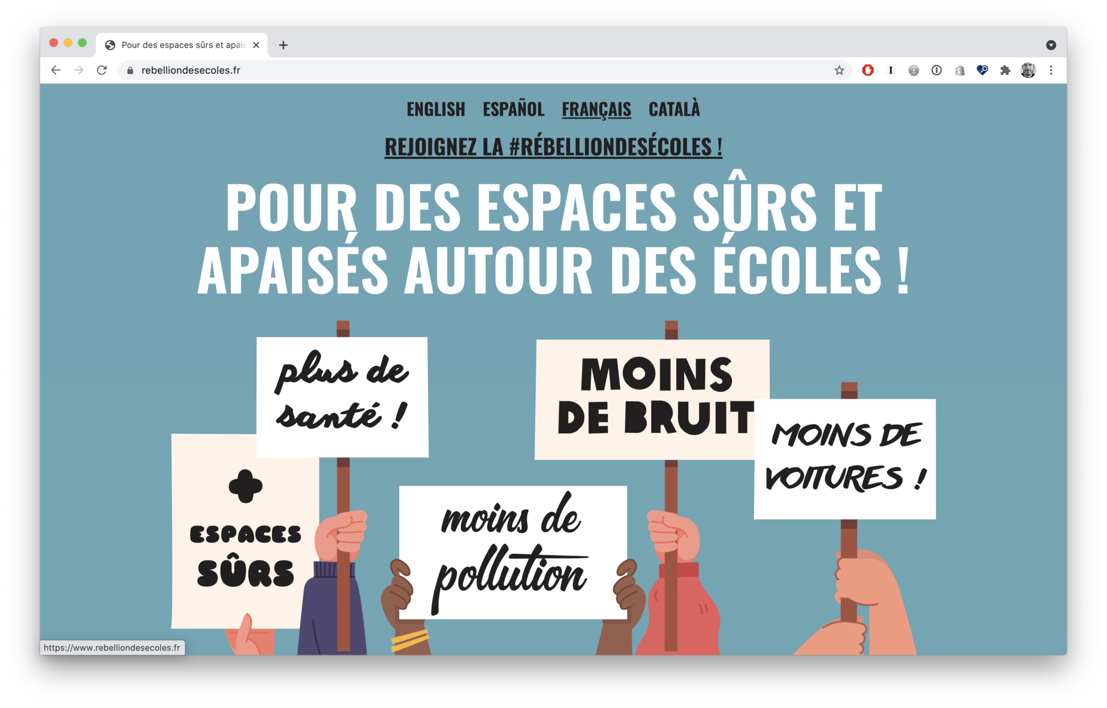Bookmark this page with the star icon
This screenshot has width=1107, height=708.
click(839, 70)
